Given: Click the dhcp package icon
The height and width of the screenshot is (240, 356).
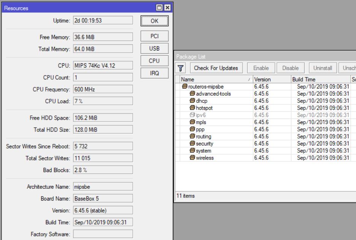Looking at the screenshot, I should coord(192,101).
